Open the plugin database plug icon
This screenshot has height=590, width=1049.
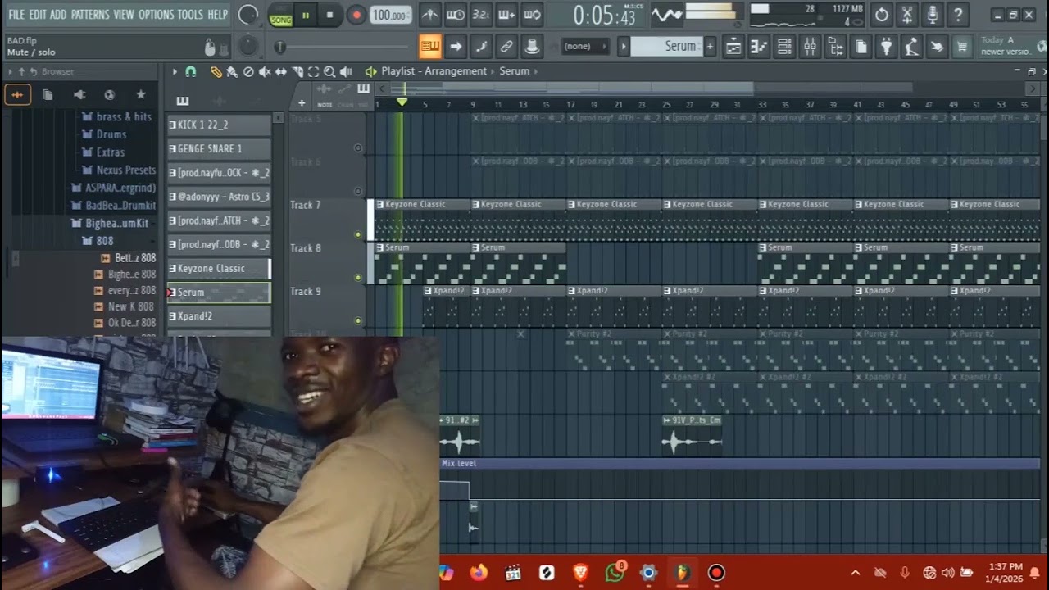pos(886,47)
